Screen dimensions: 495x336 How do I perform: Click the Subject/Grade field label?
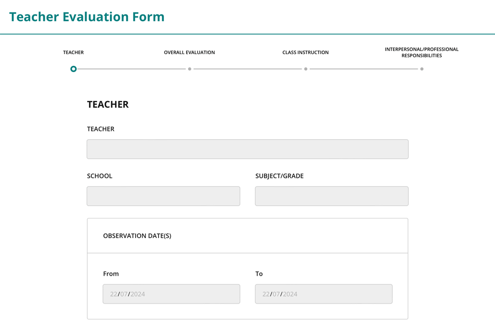[x=279, y=176]
